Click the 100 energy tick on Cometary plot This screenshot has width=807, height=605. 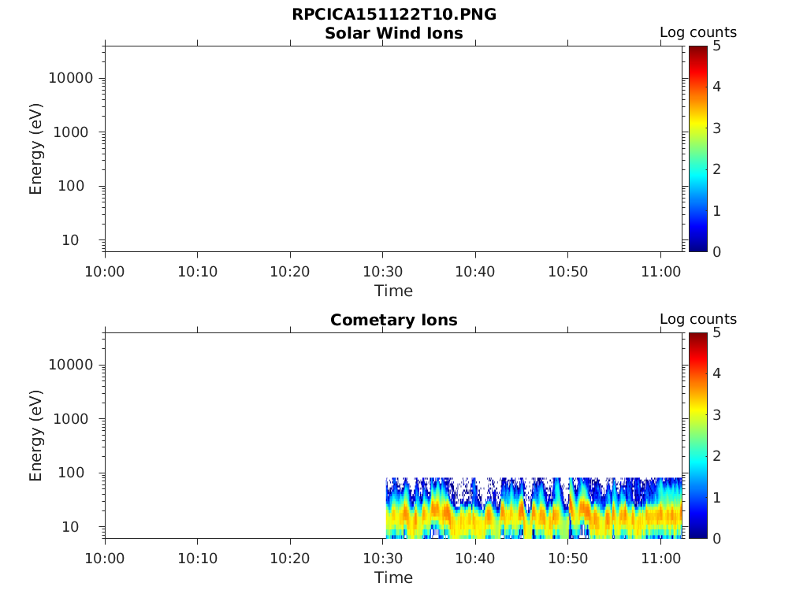[x=71, y=473]
